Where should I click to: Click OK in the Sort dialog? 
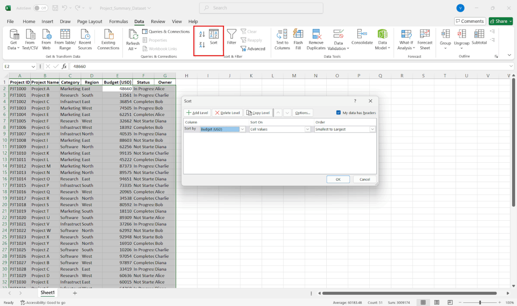click(338, 179)
